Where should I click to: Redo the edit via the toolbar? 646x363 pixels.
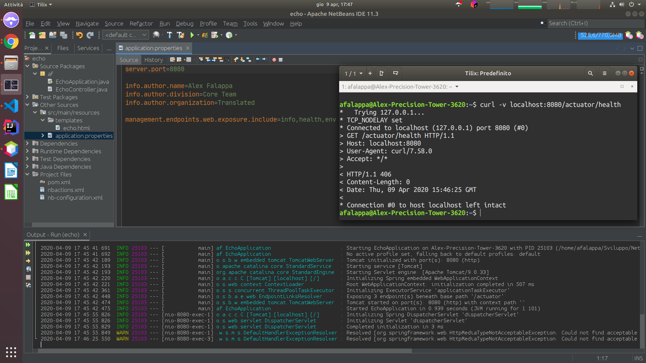[90, 35]
